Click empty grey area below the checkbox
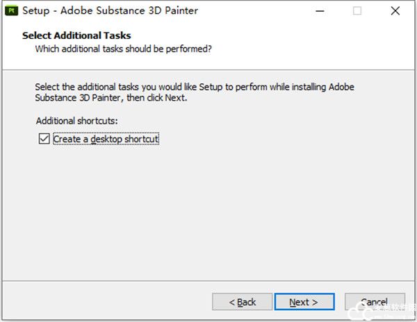The width and height of the screenshot is (417, 322). pyautogui.click(x=208, y=208)
